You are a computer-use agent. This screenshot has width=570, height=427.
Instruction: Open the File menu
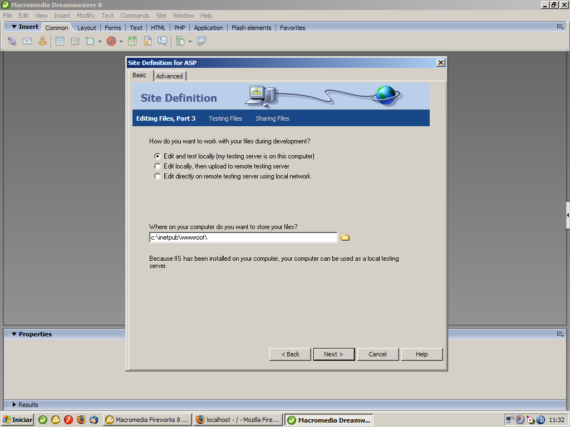7,16
